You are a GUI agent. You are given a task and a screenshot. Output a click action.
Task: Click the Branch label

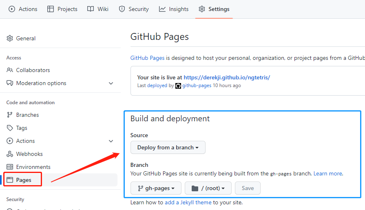coord(139,165)
